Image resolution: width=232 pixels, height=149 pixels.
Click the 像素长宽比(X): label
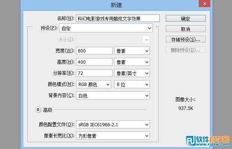coord(59,136)
